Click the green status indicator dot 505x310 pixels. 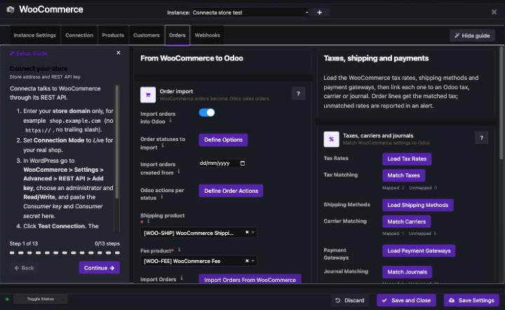click(7, 299)
